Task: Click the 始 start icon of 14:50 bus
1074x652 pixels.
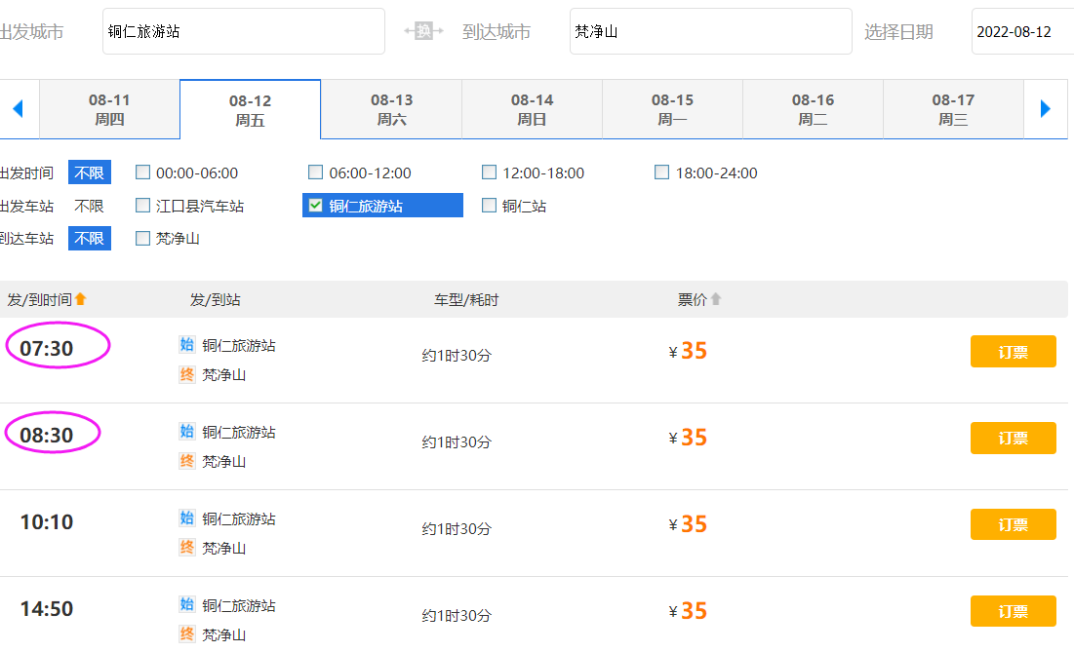Action: 187,604
